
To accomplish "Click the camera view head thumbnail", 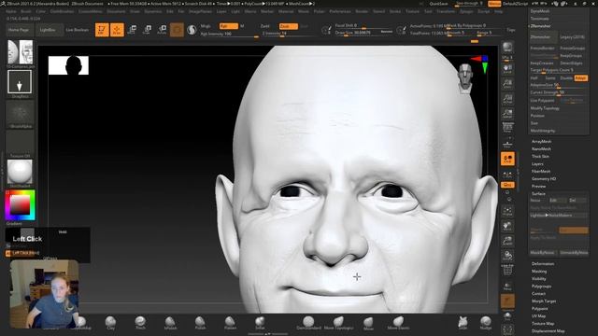I will coord(465,78).
